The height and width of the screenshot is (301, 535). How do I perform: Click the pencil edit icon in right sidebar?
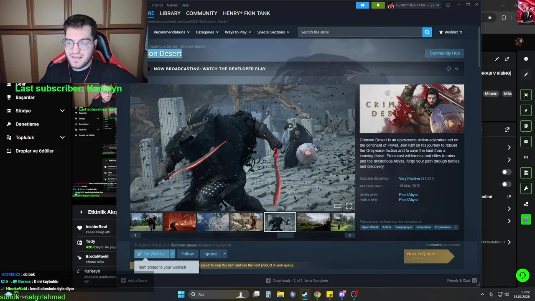point(526,74)
